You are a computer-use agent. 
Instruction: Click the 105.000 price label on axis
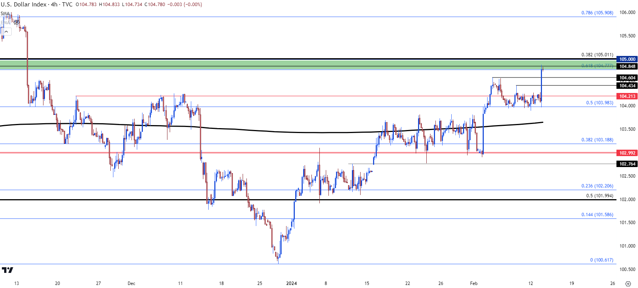(627, 59)
